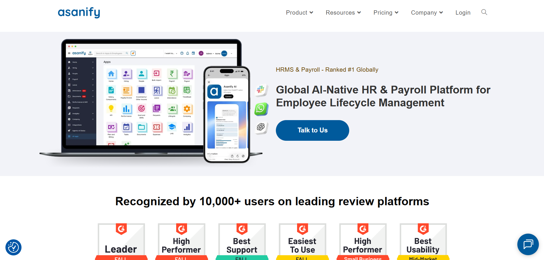Click the LMS graduation cap icon
The image size is (544, 260).
point(172,127)
